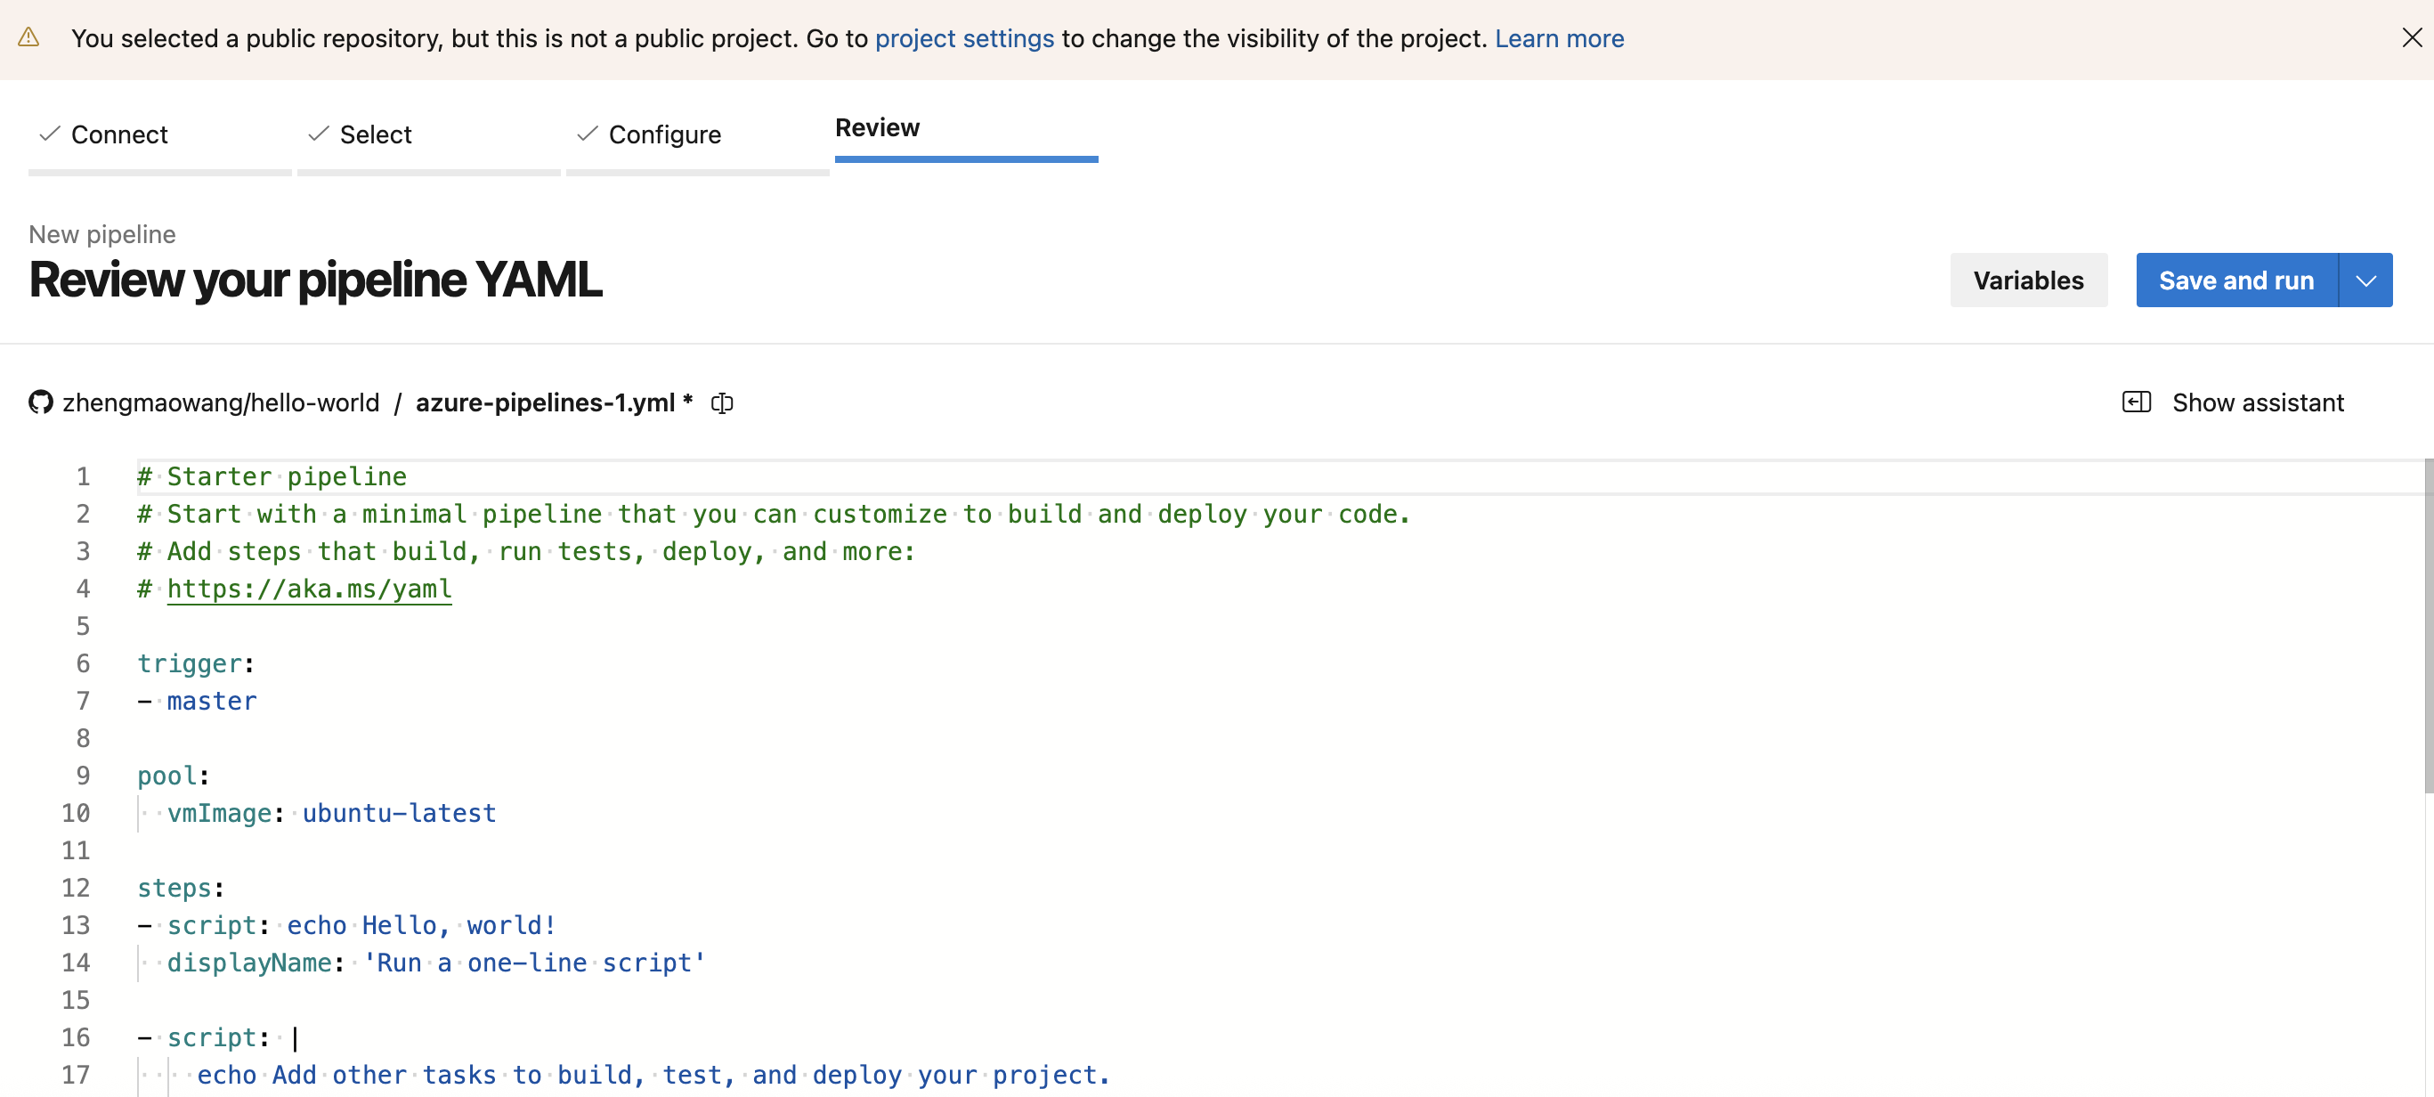Open the https://aka.ms/yaml link in editor
The image size is (2434, 1097).
pos(309,589)
